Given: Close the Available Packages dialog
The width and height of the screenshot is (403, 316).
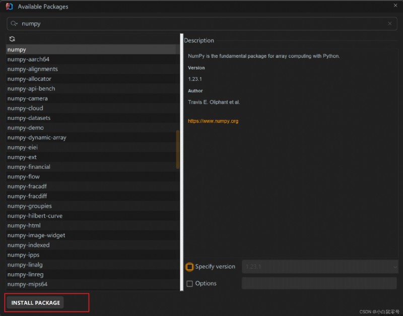Looking at the screenshot, I should click(x=395, y=6).
